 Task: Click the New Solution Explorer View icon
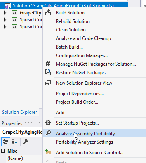pos(48,83)
